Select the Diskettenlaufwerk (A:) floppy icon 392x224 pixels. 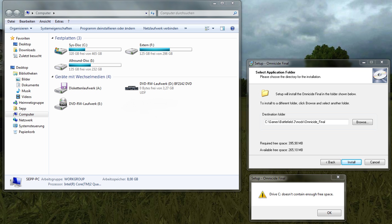pos(60,88)
